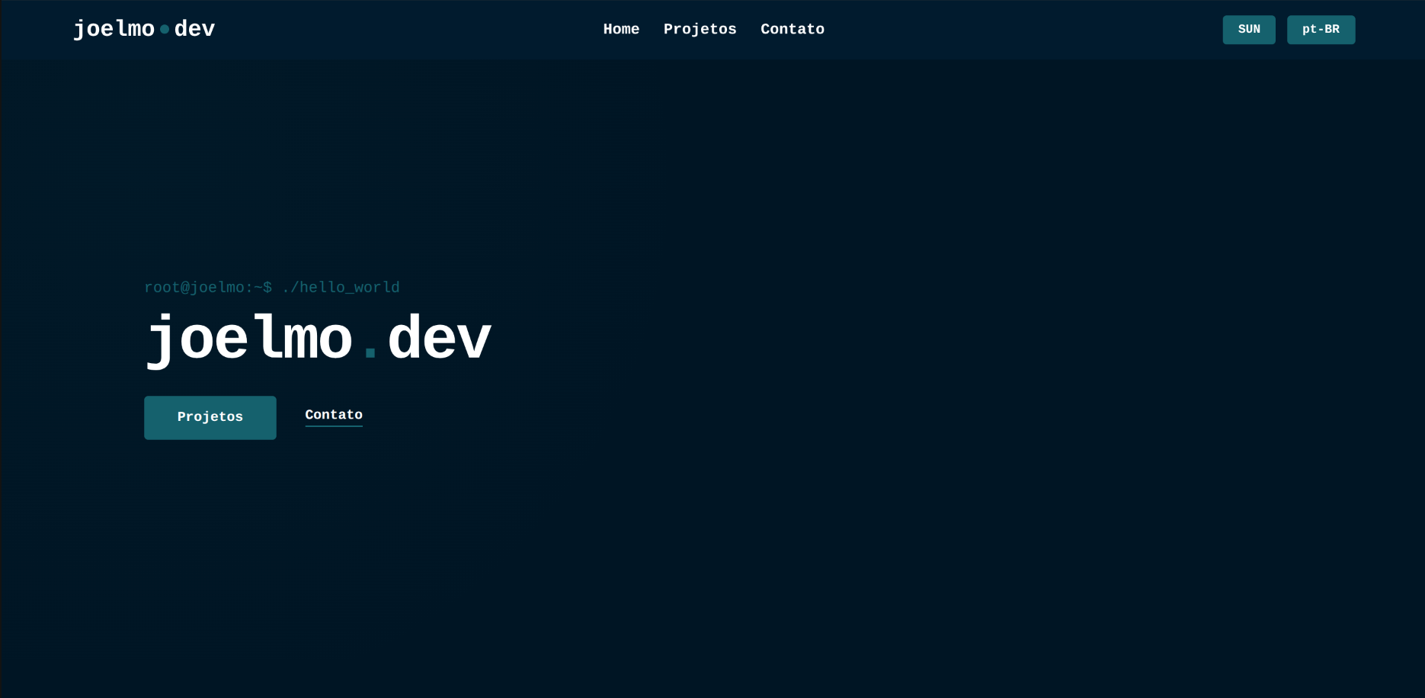Click the empty header area between Contato and SUN
The height and width of the screenshot is (698, 1425).
tap(1021, 30)
